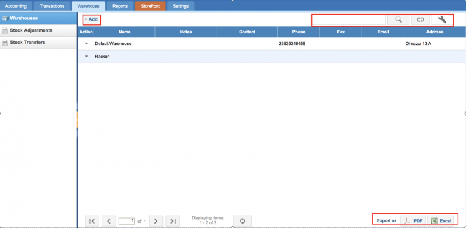
Task: Open the wrench settings tool
Action: [442, 19]
